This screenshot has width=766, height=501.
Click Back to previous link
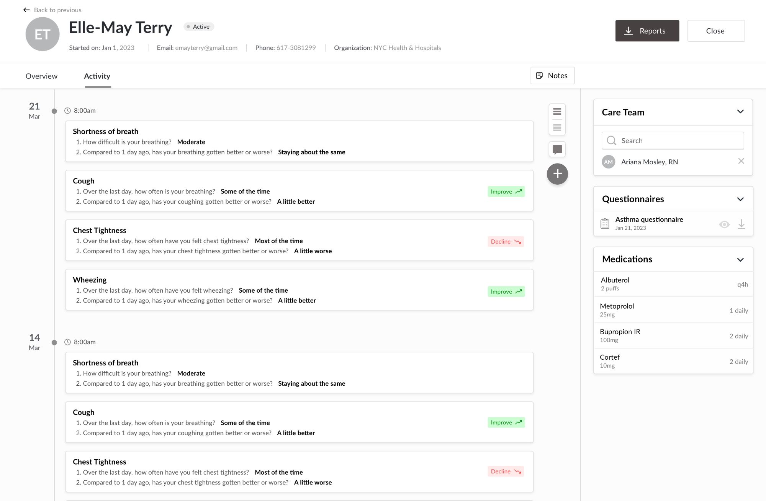click(57, 10)
